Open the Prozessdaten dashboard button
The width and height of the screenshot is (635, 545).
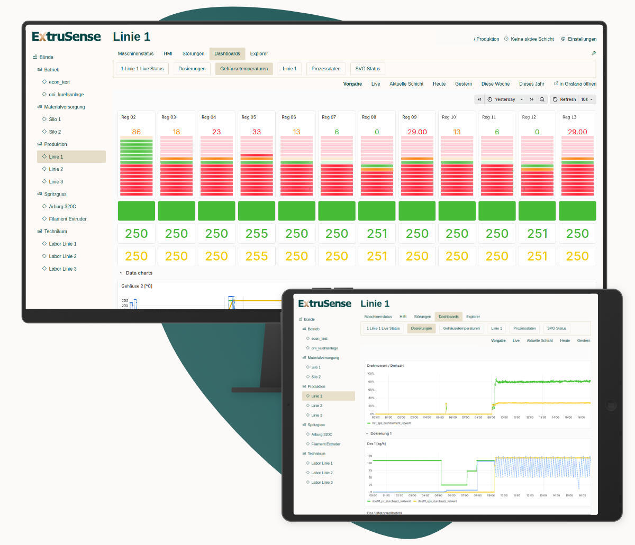(326, 69)
